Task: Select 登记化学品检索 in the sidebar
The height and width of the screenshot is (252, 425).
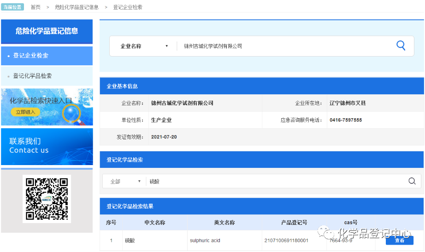Action: tap(47, 76)
